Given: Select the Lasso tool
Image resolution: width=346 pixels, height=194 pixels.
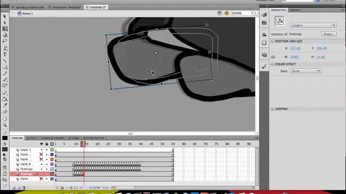Looking at the screenshot, I should (x=5, y=41).
